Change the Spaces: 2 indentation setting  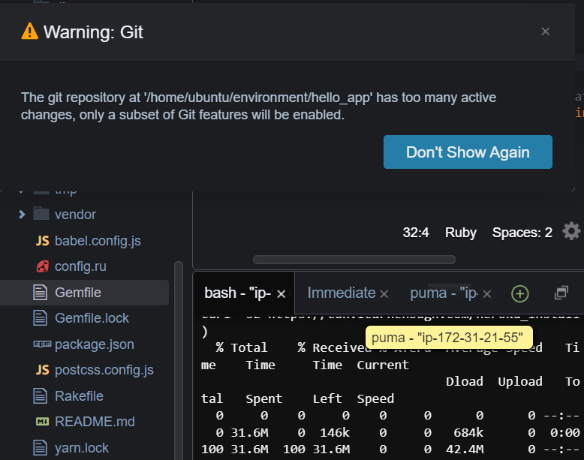[x=522, y=233]
